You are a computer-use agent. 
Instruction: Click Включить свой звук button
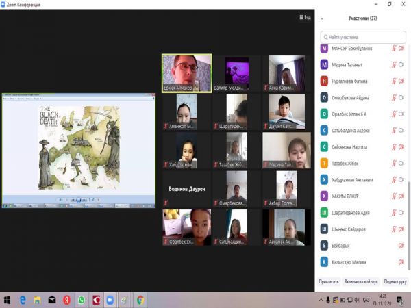point(362,281)
